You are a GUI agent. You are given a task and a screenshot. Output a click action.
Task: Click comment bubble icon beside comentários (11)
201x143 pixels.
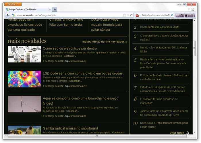pyautogui.click(x=67, y=86)
